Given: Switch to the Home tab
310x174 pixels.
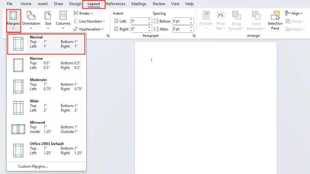Looking at the screenshot, I should pyautogui.click(x=26, y=4).
